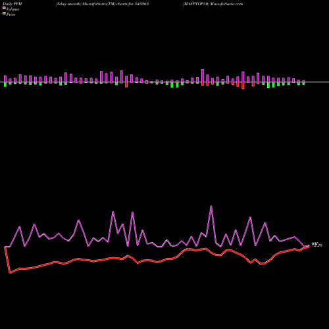The image size is (329, 329).
Task: Click the overlapping end-value label at the lines' right end
Action: coord(317,245)
